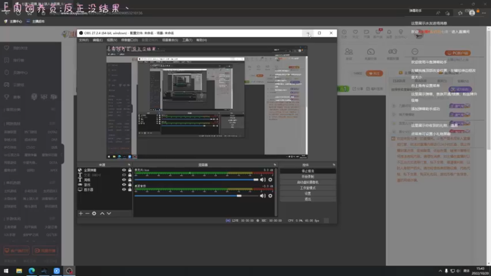Viewport: 491px width, 276px height.
Task: Collapse the Douyu left sidebar handle
Action: tap(63, 154)
